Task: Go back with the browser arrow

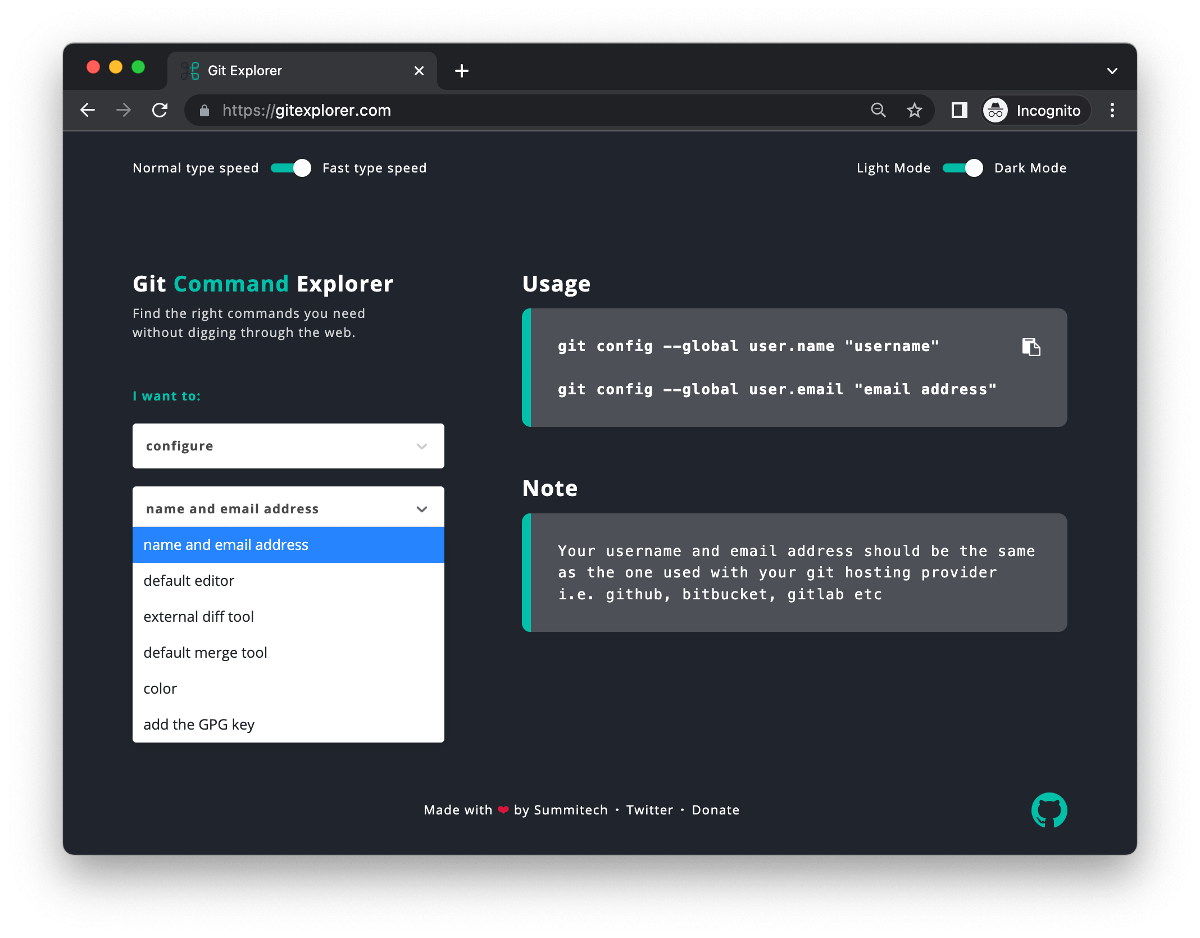Action: point(88,110)
